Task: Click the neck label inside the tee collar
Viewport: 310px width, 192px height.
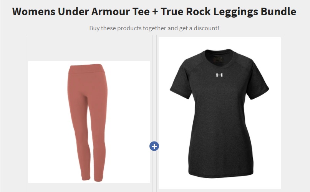Action: point(218,59)
